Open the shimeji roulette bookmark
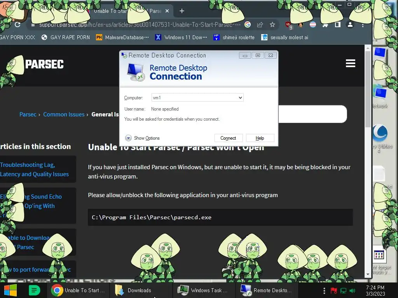Viewport: 398px width, 298px height. click(x=234, y=38)
